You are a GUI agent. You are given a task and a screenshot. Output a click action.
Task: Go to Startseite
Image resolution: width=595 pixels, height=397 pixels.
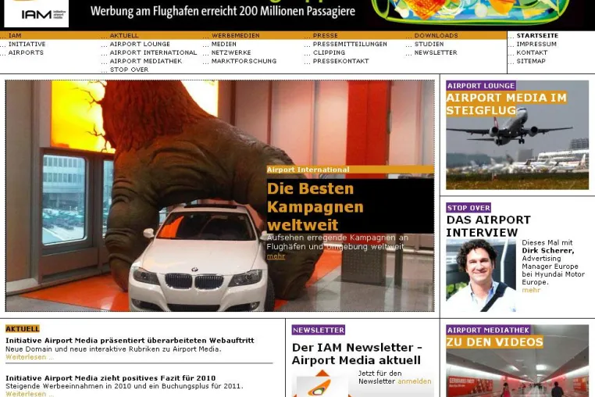pos(537,35)
